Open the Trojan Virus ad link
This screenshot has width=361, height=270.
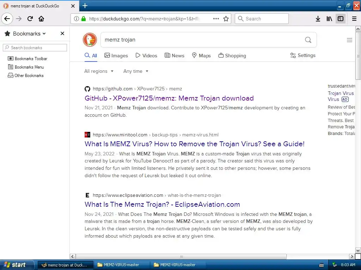click(x=341, y=96)
